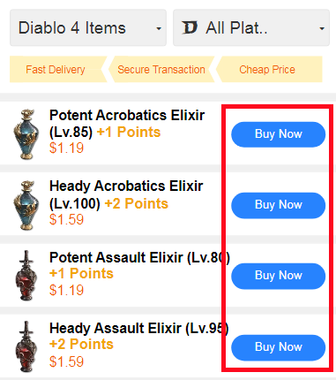Select the Secure Transaction banner tag
The width and height of the screenshot is (336, 380).
pos(161,70)
